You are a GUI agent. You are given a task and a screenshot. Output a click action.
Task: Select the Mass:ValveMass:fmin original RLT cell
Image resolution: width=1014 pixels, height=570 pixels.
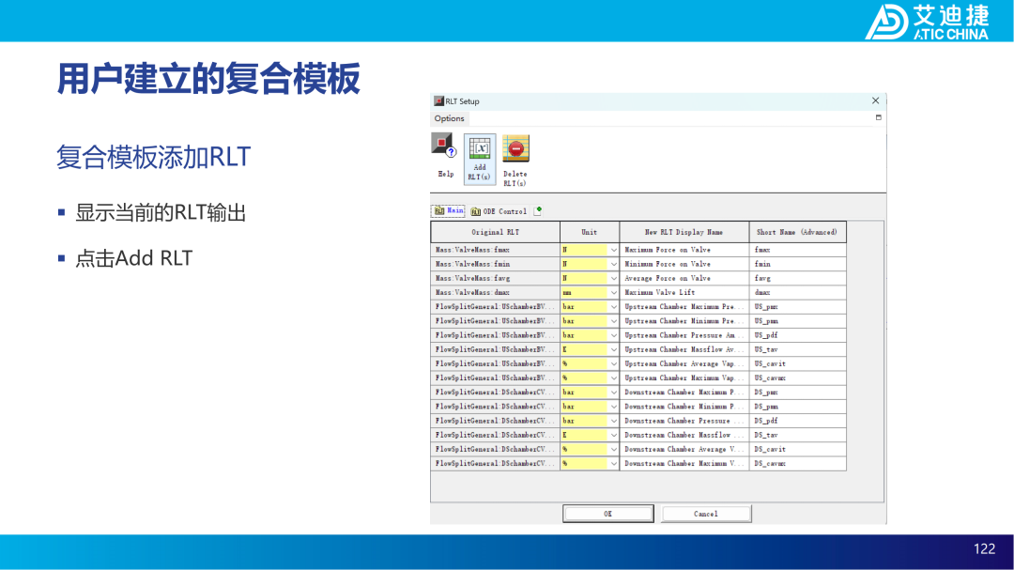[x=496, y=264]
